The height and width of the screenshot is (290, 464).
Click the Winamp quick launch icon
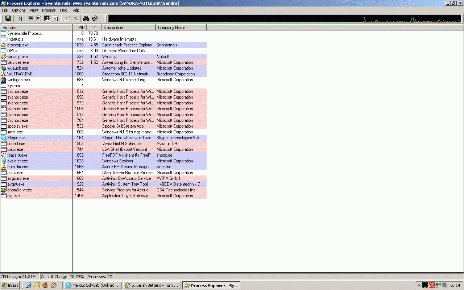pos(54,285)
